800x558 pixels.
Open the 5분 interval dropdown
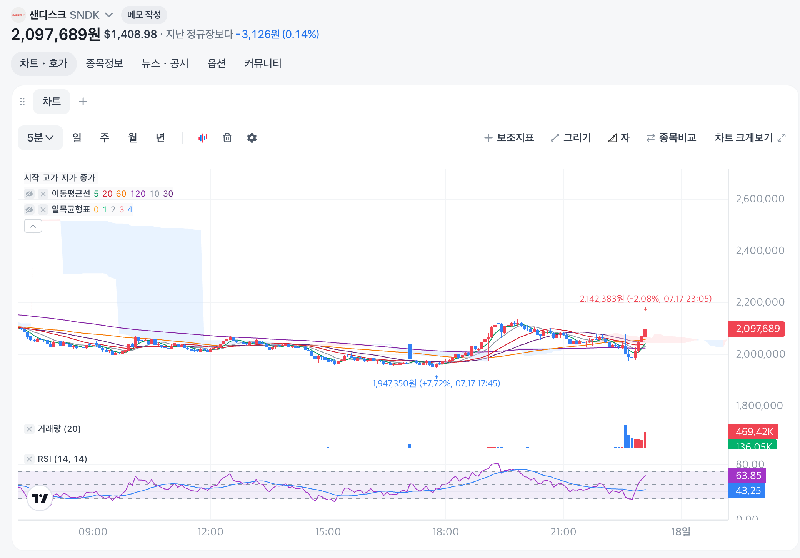40,138
